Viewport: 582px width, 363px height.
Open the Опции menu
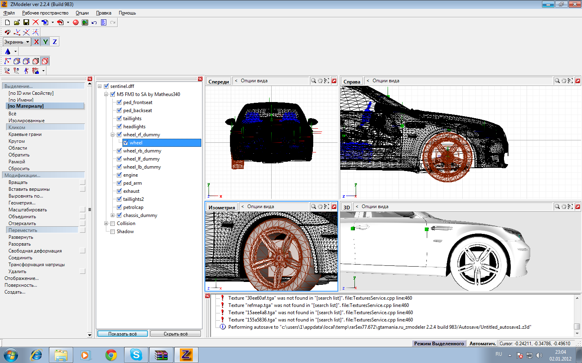coord(82,13)
